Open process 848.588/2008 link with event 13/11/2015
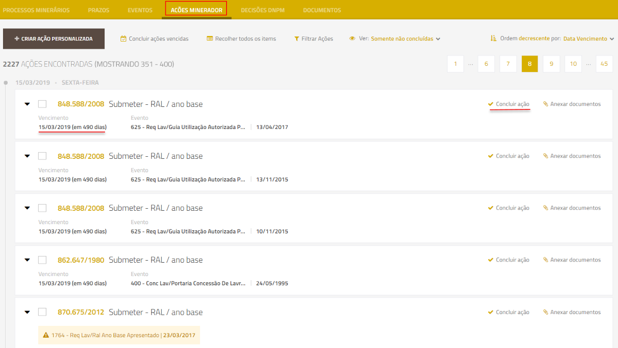Screen dimensions: 618x348 [81, 156]
